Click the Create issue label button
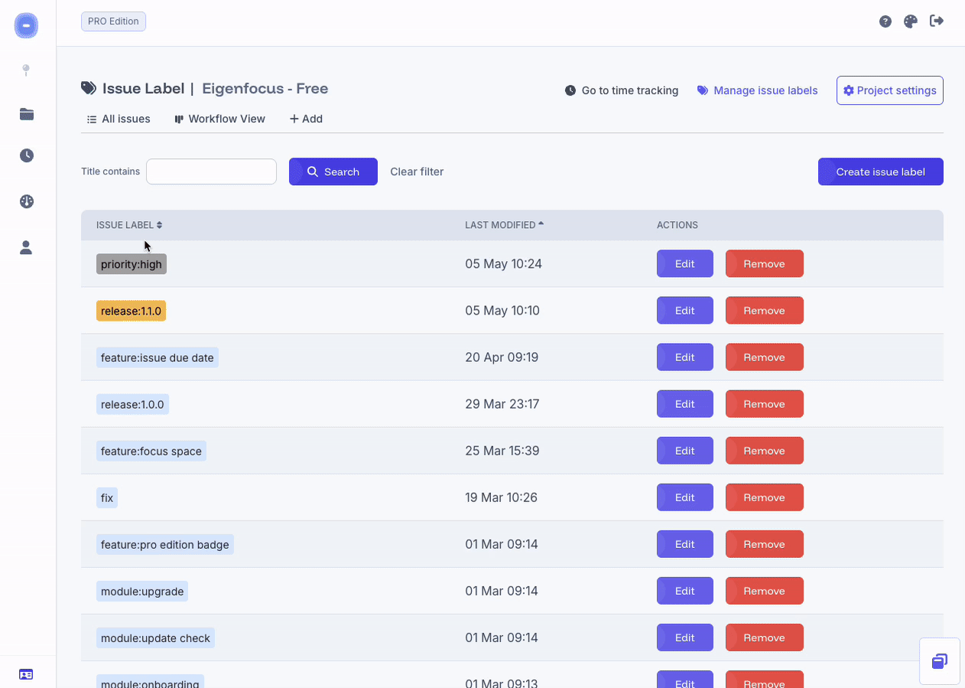The height and width of the screenshot is (688, 965). coord(880,171)
